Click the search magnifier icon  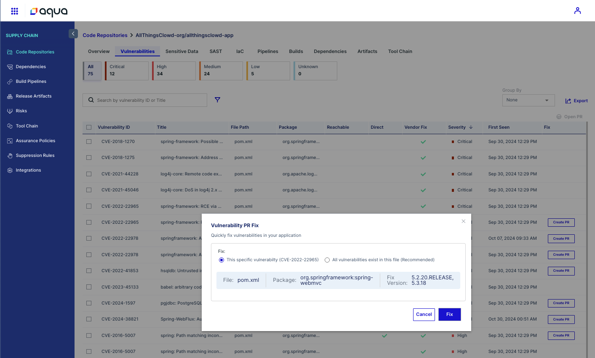pos(91,100)
